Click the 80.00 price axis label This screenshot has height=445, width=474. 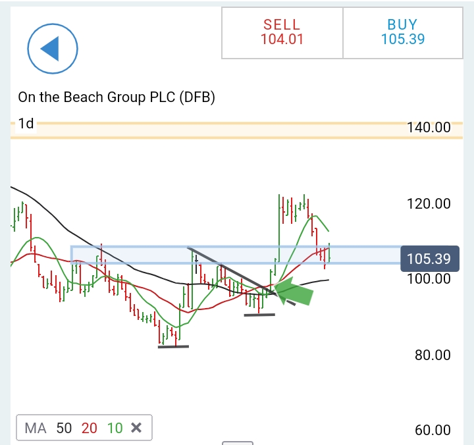pyautogui.click(x=433, y=355)
